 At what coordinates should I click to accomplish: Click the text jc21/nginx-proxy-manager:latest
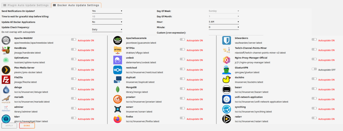[253, 62]
